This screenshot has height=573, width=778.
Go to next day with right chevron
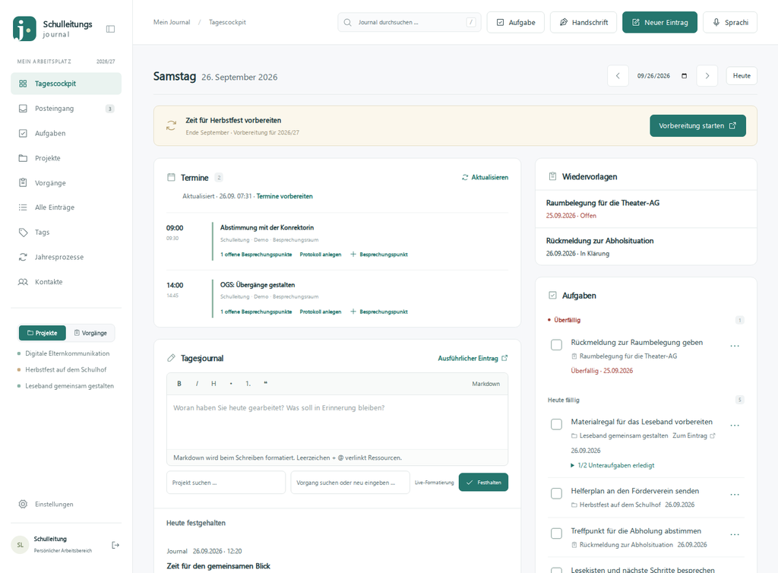point(707,76)
